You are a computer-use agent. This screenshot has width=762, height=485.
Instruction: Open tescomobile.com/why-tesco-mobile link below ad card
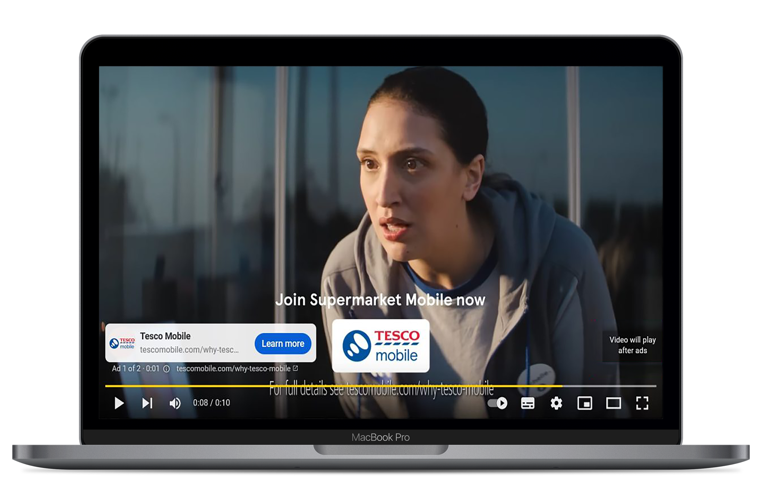click(x=233, y=369)
